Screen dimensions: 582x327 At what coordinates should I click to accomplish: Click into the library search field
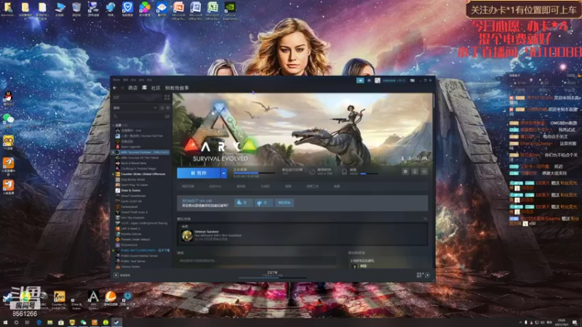coord(138,116)
